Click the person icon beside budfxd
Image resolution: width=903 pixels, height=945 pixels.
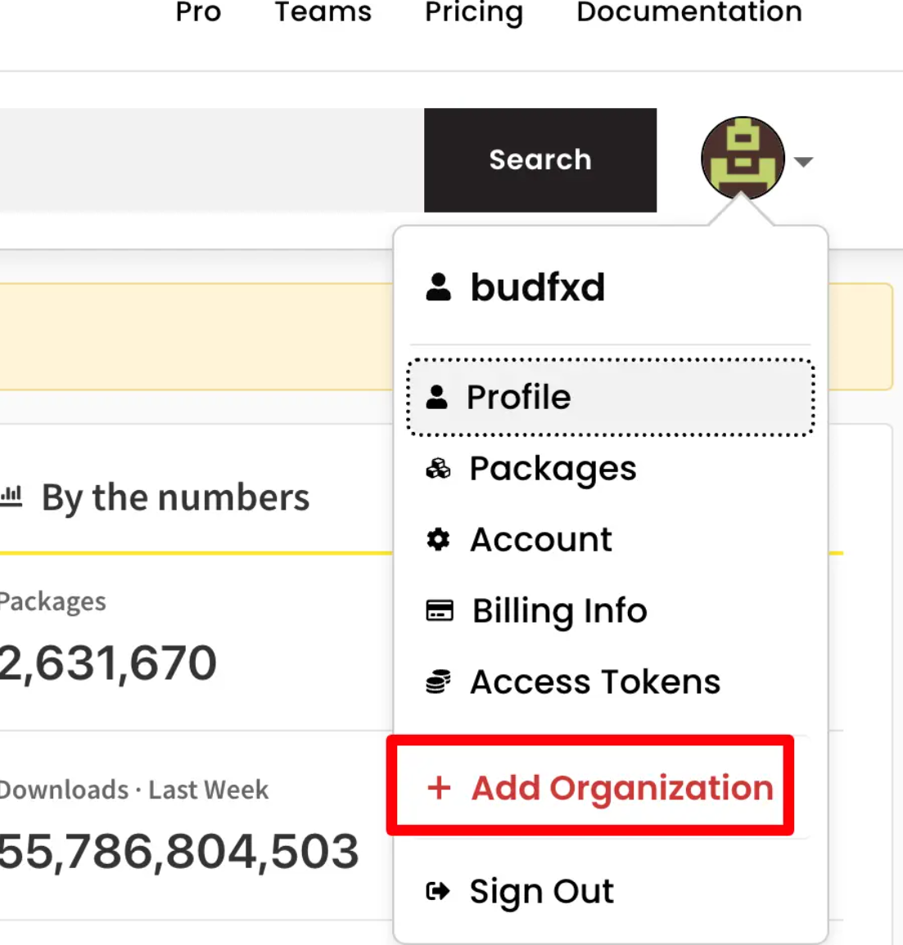pos(439,287)
